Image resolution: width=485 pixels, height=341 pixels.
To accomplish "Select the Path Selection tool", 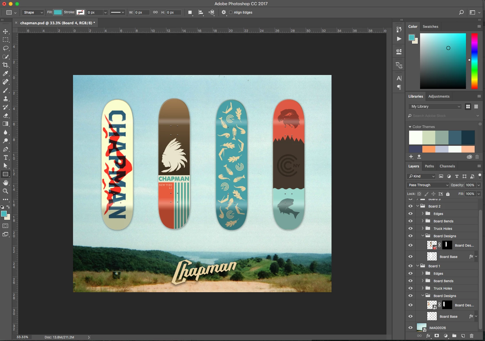I will tap(5, 166).
